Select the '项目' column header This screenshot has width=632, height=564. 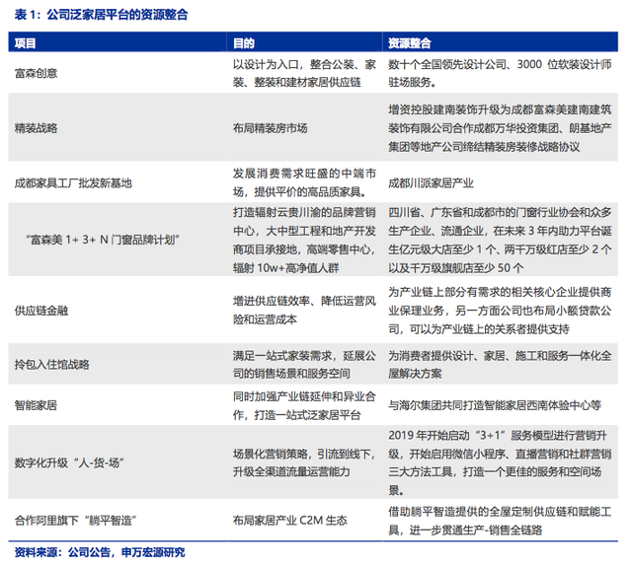(26, 43)
